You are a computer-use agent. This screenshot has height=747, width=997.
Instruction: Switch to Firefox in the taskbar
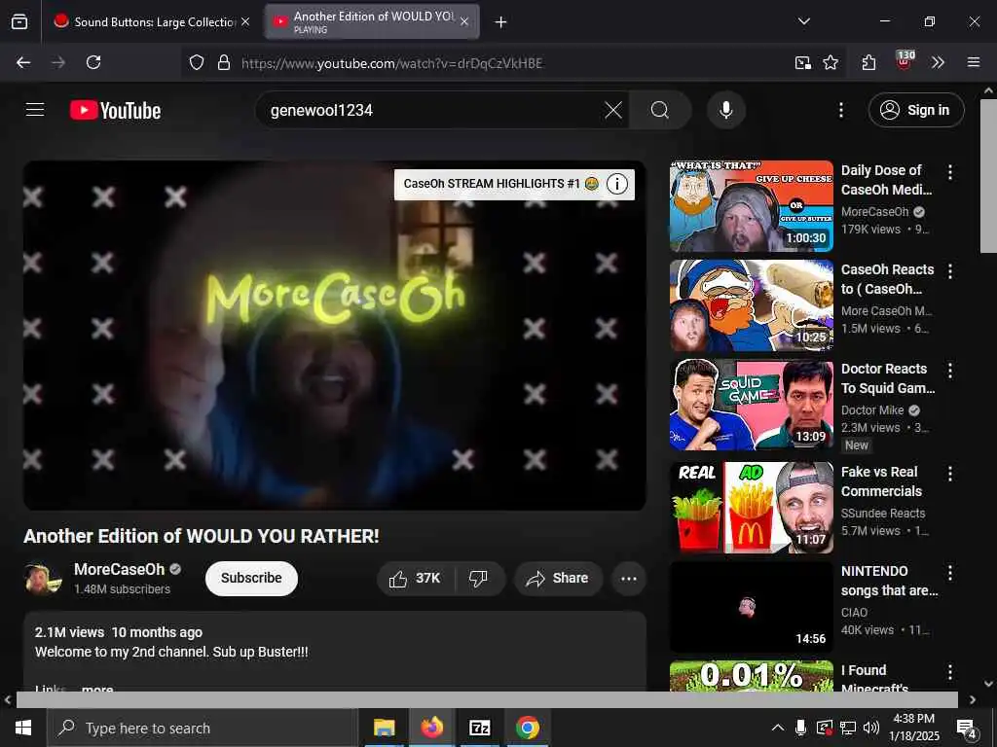pos(431,728)
